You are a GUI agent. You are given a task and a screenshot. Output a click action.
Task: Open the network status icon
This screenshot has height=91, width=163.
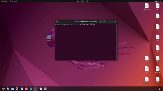coord(156,1)
